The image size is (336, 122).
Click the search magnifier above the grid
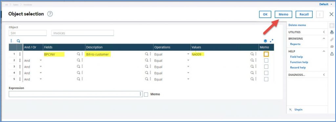[x=18, y=41]
